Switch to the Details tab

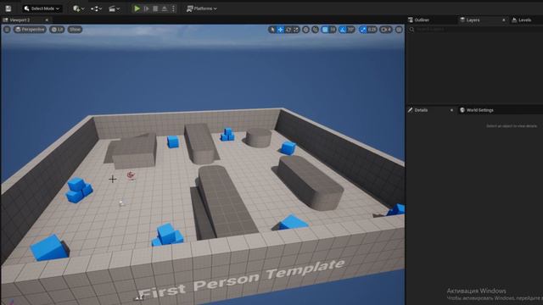418,110
